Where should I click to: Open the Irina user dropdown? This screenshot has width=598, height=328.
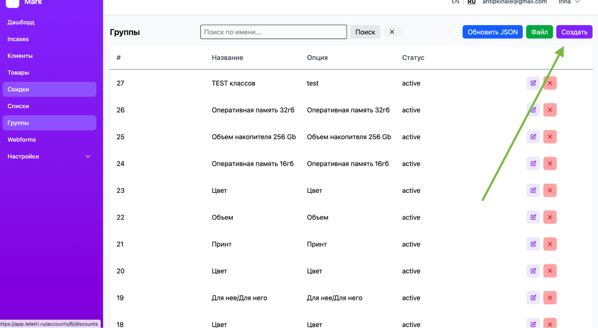click(569, 2)
